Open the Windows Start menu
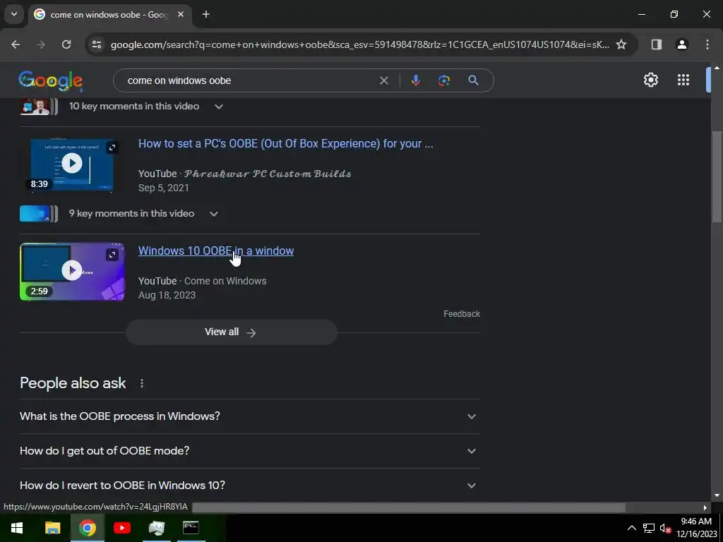 point(17,528)
